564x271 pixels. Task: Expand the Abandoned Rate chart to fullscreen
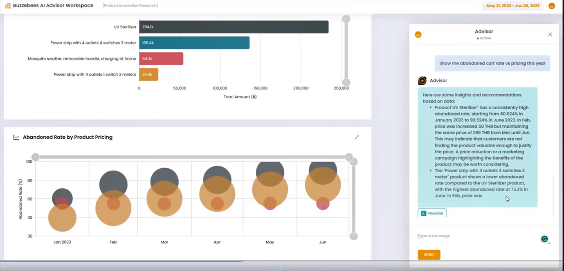pos(357,137)
